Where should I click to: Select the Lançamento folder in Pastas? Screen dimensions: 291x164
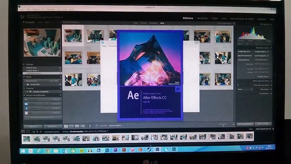(x=42, y=84)
